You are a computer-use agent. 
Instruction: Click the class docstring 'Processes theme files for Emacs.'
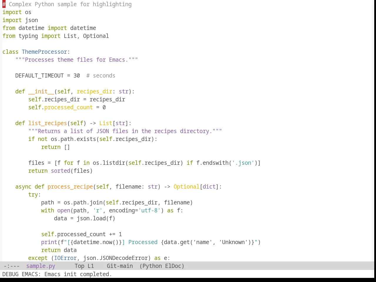77,60
